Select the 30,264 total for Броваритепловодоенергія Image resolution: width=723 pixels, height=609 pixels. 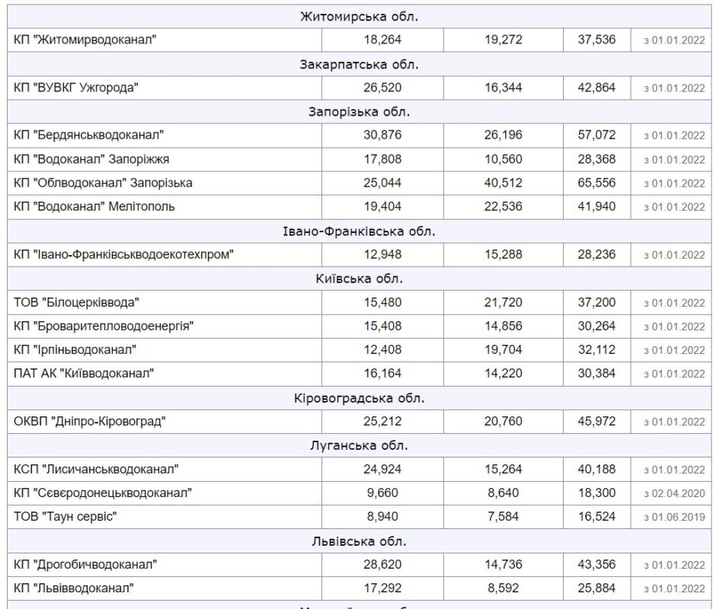(596, 326)
